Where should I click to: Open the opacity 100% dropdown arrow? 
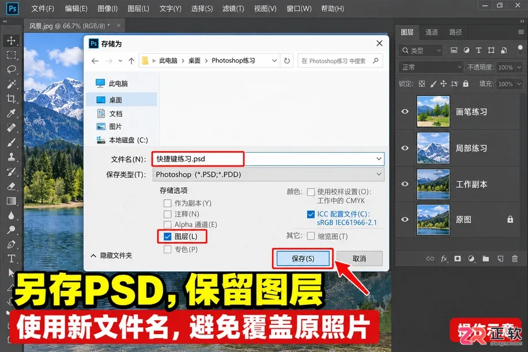[x=519, y=67]
